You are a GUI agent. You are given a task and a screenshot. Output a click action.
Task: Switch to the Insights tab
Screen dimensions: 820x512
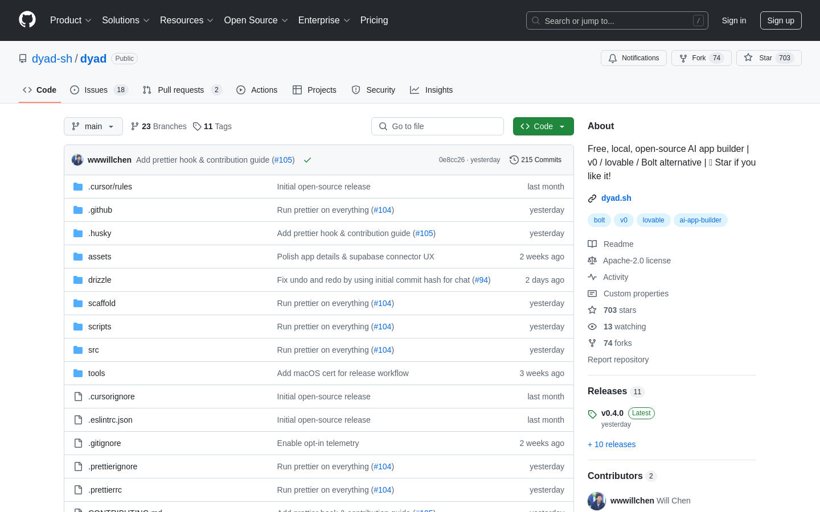point(432,90)
